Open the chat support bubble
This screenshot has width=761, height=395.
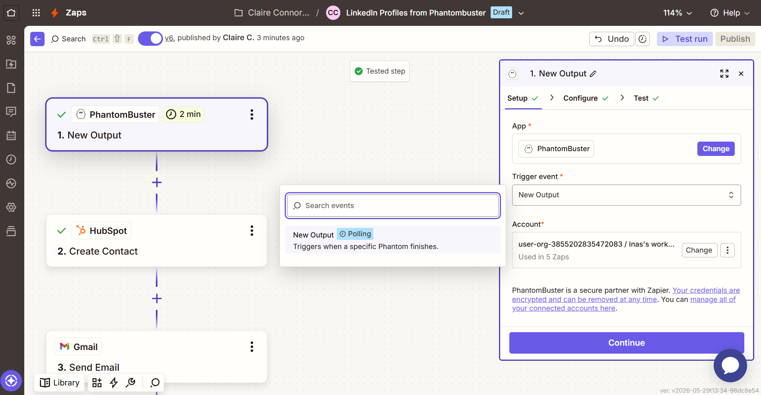(730, 365)
